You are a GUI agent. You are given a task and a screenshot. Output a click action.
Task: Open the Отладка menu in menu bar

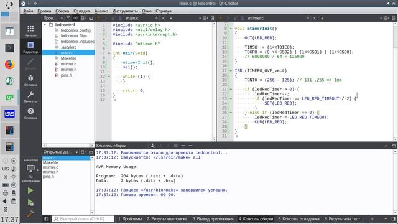(81, 11)
